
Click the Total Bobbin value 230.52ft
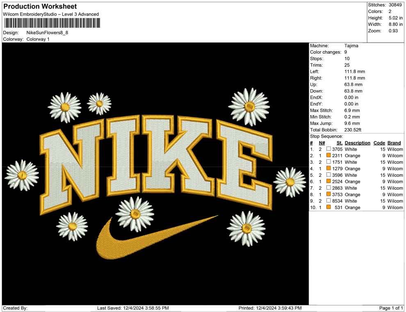[x=352, y=129]
